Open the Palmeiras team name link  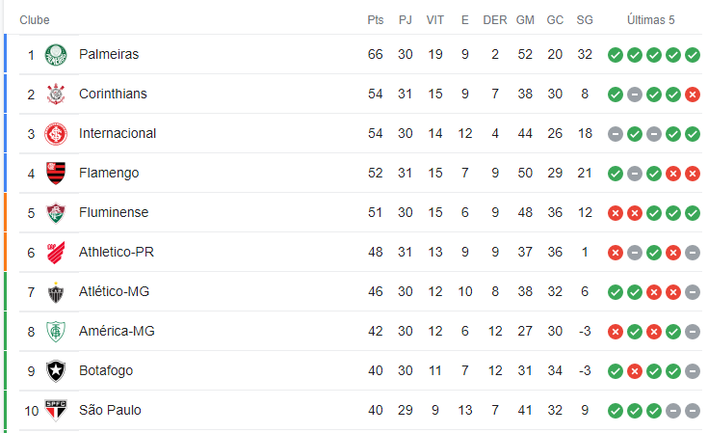(109, 54)
